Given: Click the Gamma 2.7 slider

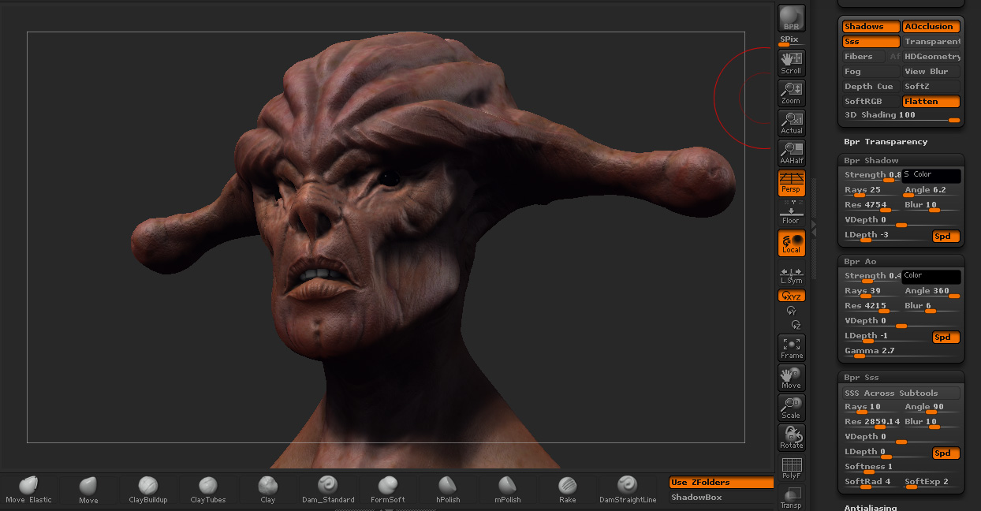Looking at the screenshot, I should [x=901, y=352].
